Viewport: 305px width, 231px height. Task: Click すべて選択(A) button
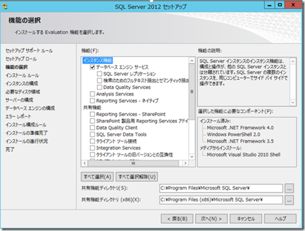(97, 177)
